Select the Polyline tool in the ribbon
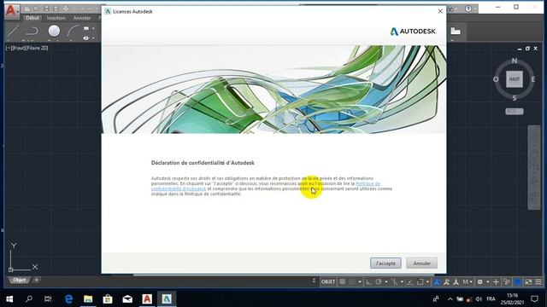 [x=32, y=32]
